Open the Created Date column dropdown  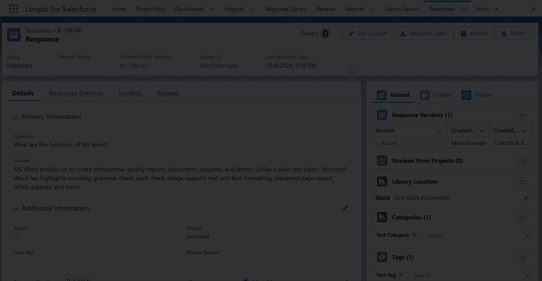coord(524,131)
